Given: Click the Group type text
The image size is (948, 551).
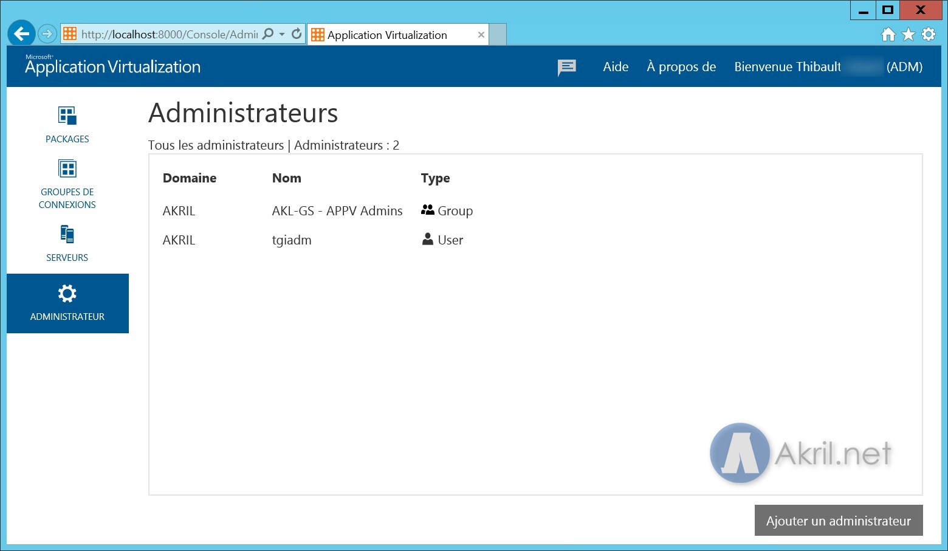Looking at the screenshot, I should click(455, 211).
